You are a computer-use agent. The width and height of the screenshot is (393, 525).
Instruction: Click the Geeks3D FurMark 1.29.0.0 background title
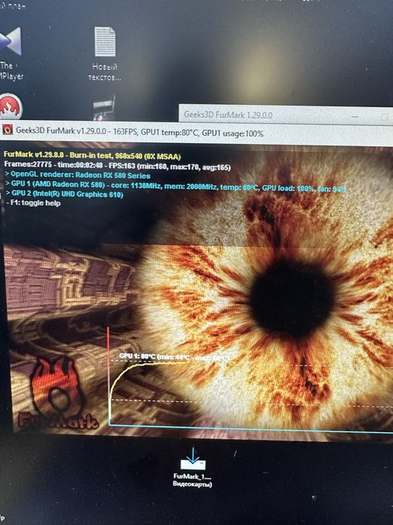tap(228, 115)
